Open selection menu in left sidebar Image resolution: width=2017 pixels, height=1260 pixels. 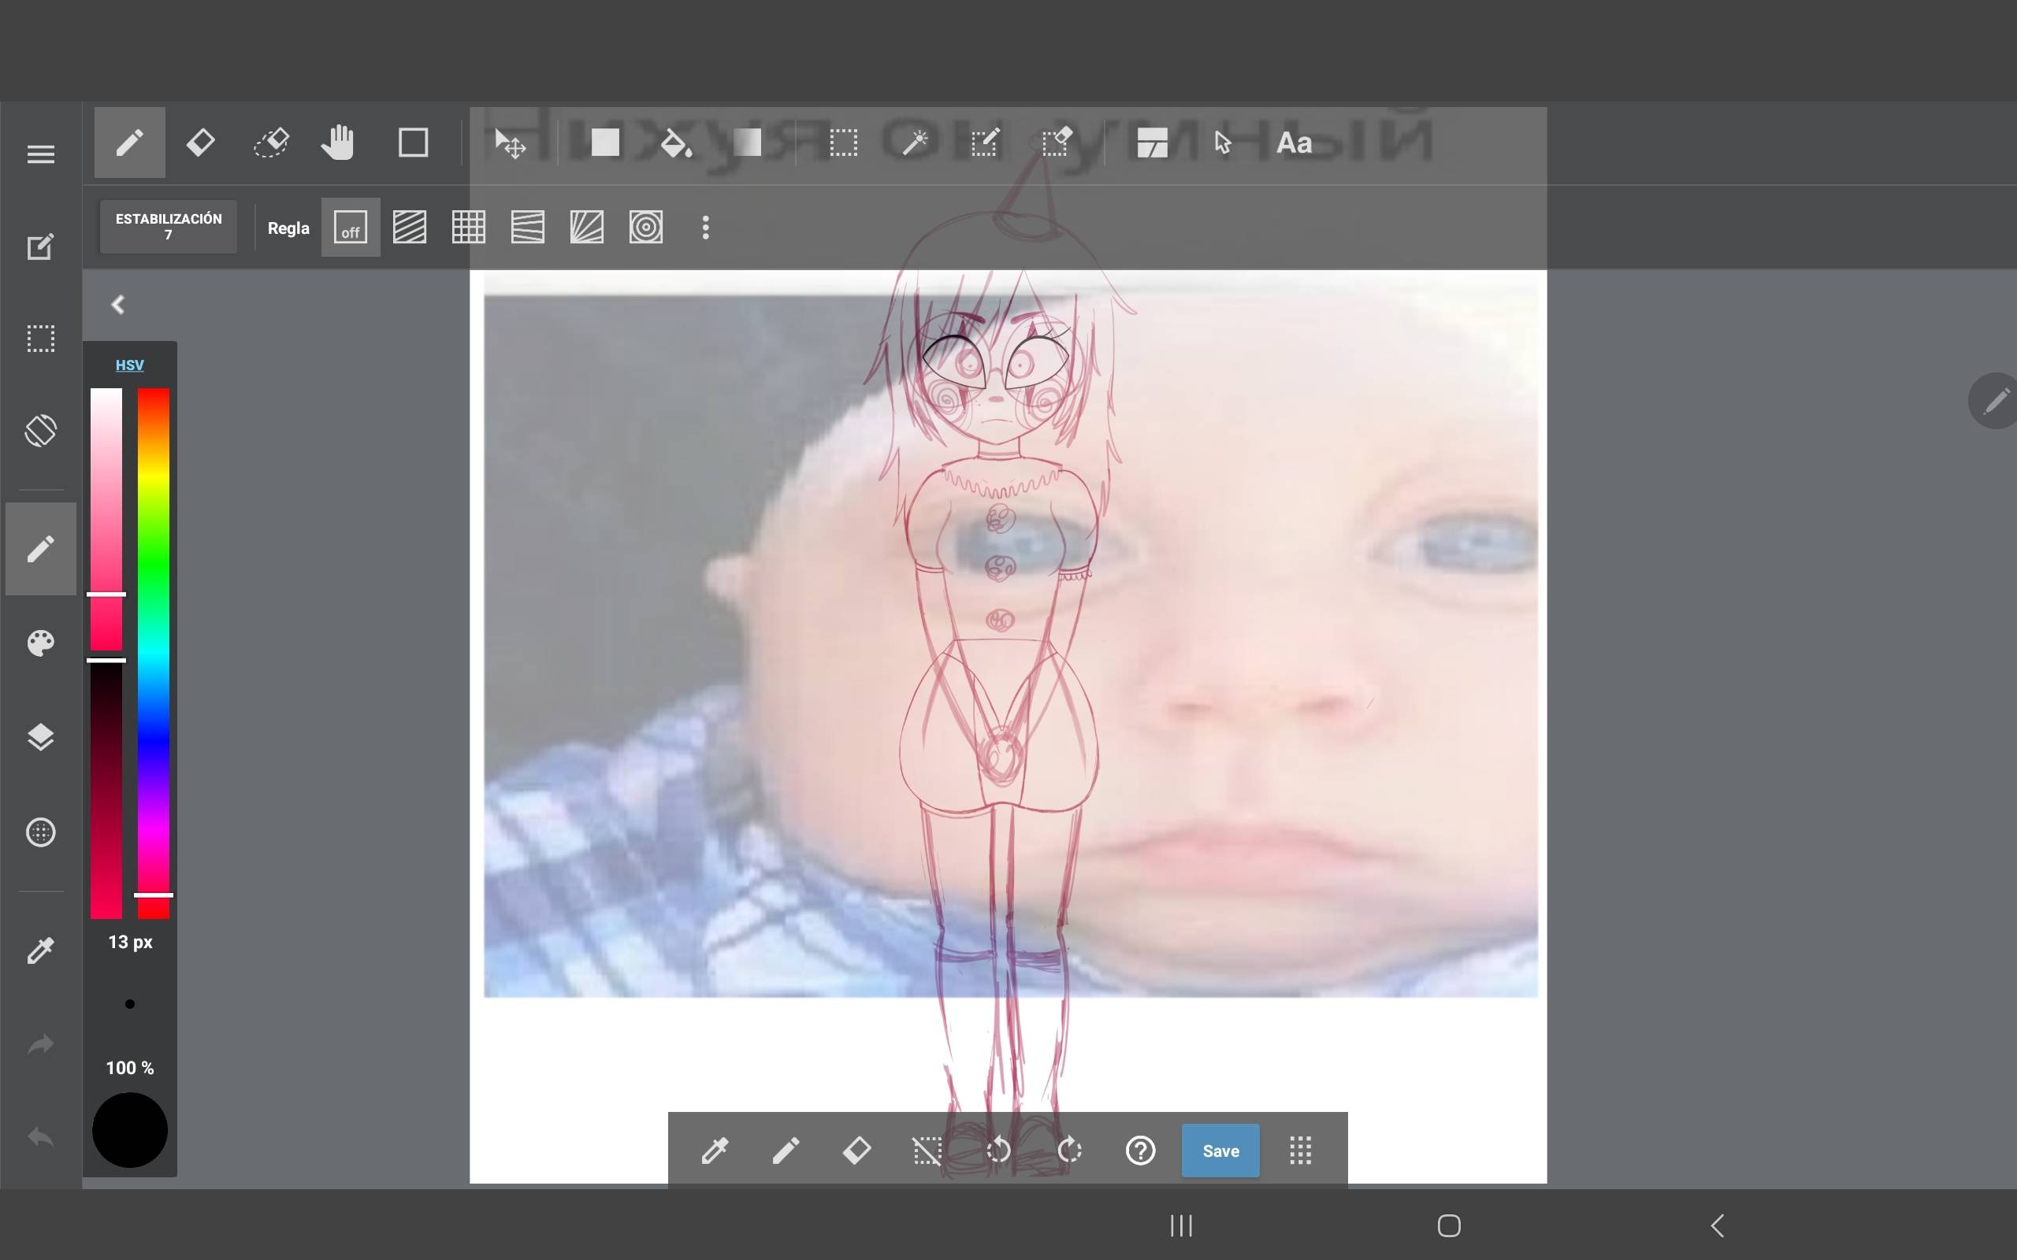pyautogui.click(x=41, y=339)
